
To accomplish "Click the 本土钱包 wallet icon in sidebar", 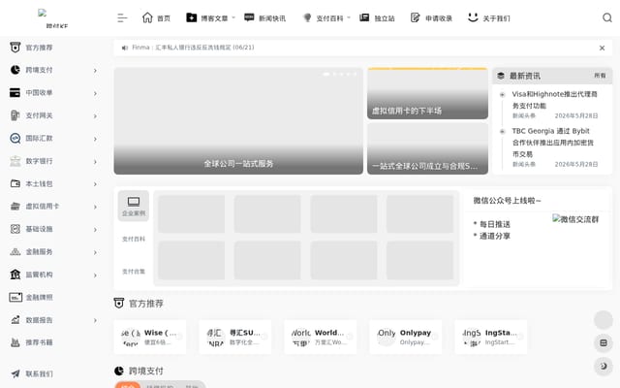I will 15,183.
